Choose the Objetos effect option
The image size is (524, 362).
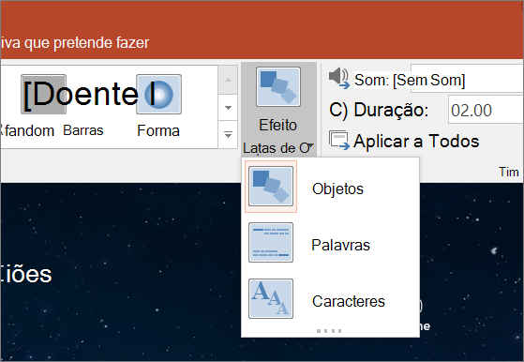coord(331,187)
